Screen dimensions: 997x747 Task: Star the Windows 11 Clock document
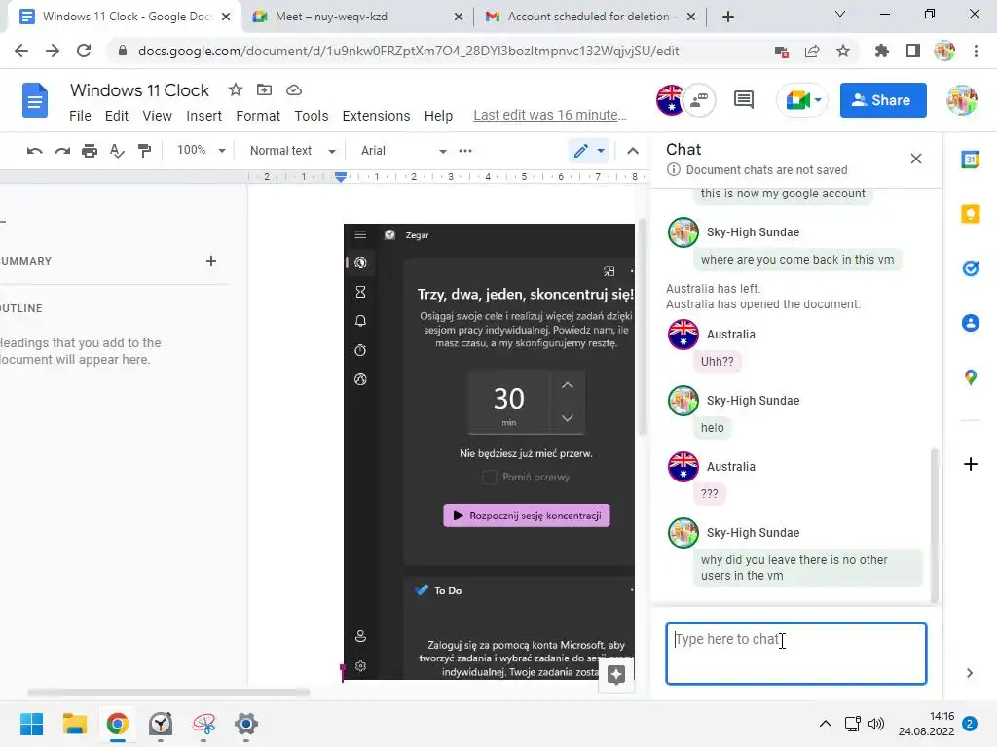[x=236, y=89]
